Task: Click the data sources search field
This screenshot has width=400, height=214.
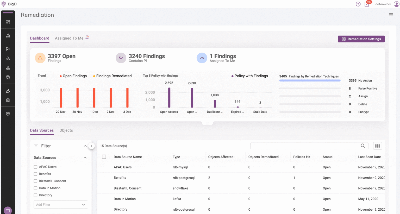Action: click(x=305, y=146)
